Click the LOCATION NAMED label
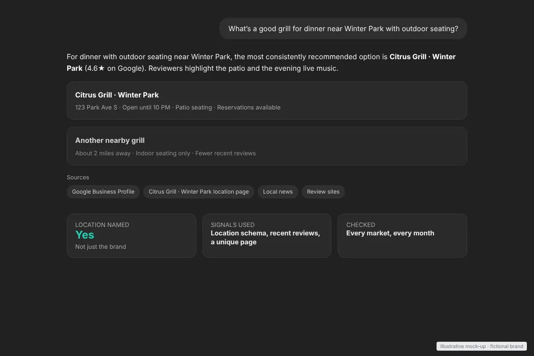534x356 pixels. coord(102,225)
